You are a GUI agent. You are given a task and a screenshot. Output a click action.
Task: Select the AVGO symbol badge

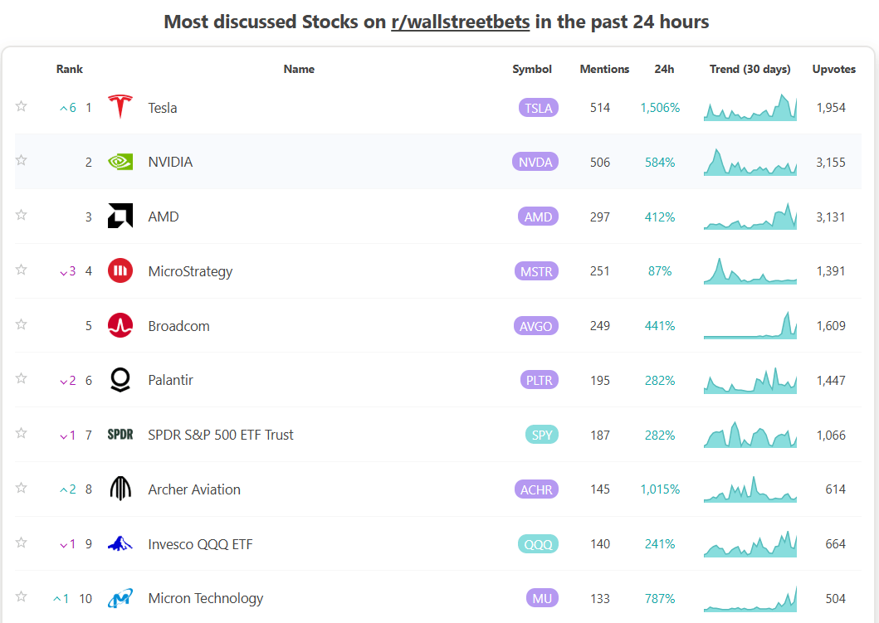point(536,326)
